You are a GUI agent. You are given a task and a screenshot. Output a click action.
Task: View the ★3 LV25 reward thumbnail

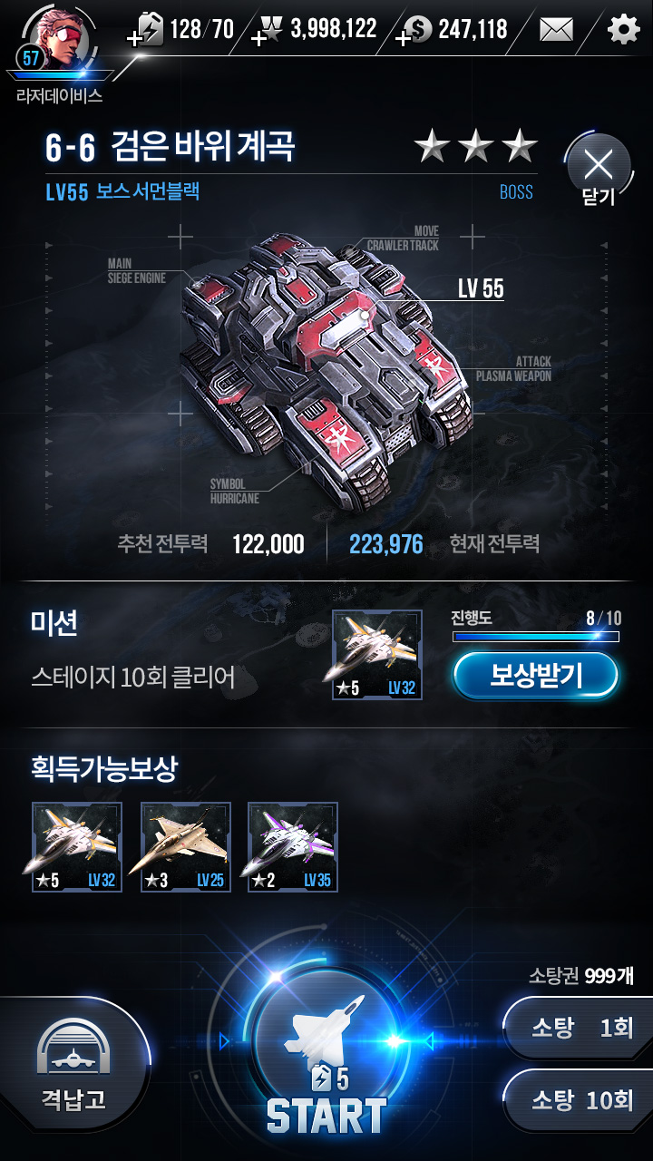[186, 847]
